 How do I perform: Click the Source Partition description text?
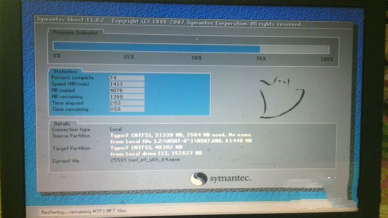(x=181, y=138)
